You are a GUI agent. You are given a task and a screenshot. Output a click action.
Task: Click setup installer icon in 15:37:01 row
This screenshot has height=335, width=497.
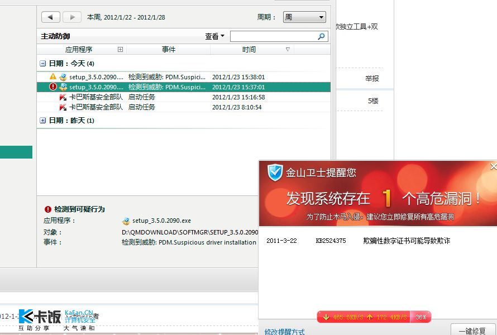coord(63,87)
